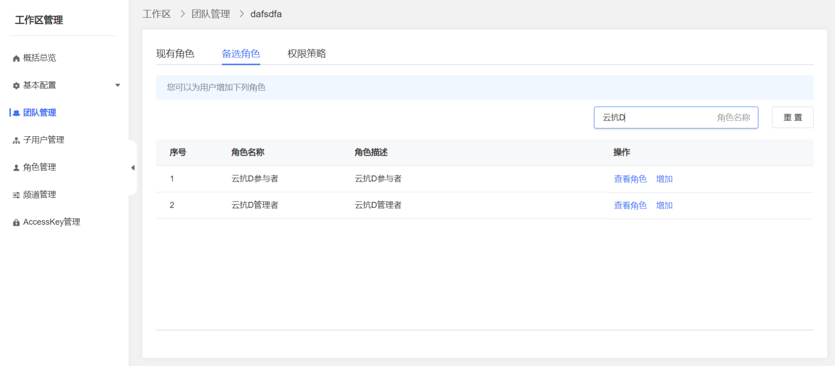Click the 重置 button
Screen dimensions: 835x366
(792, 118)
